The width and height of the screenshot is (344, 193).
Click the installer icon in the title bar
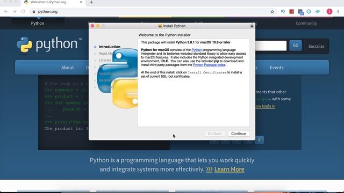coord(160,26)
